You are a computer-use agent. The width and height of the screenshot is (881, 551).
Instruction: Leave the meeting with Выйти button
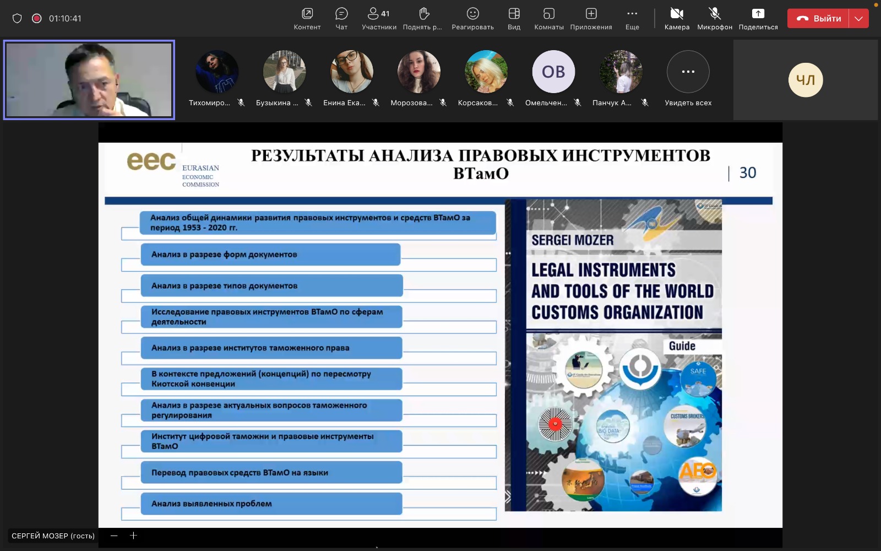[x=818, y=18]
